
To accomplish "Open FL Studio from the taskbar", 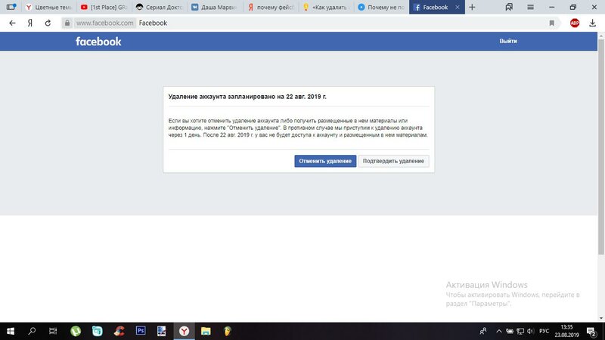I will [228, 331].
